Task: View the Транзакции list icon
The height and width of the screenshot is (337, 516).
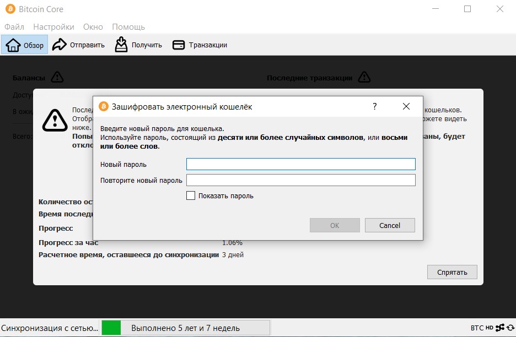Action: click(179, 44)
